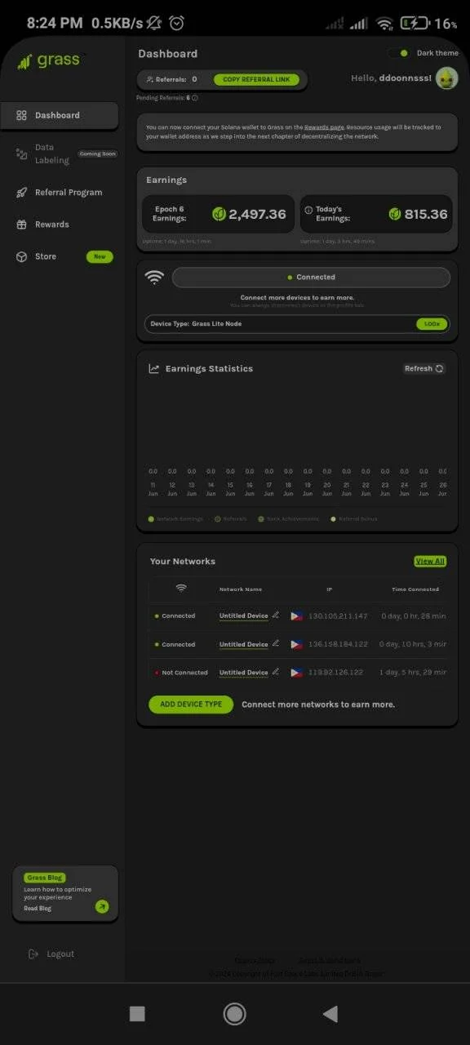Click the IP address 136.158.184.122

pos(338,644)
